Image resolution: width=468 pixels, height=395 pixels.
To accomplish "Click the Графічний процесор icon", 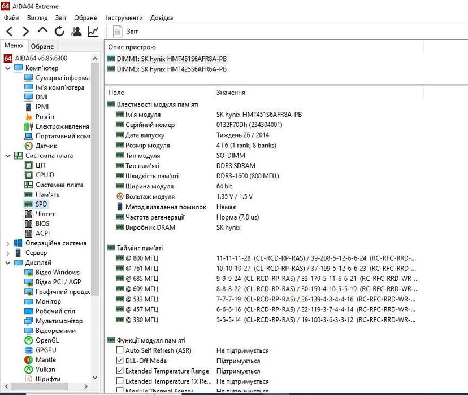I will click(29, 292).
